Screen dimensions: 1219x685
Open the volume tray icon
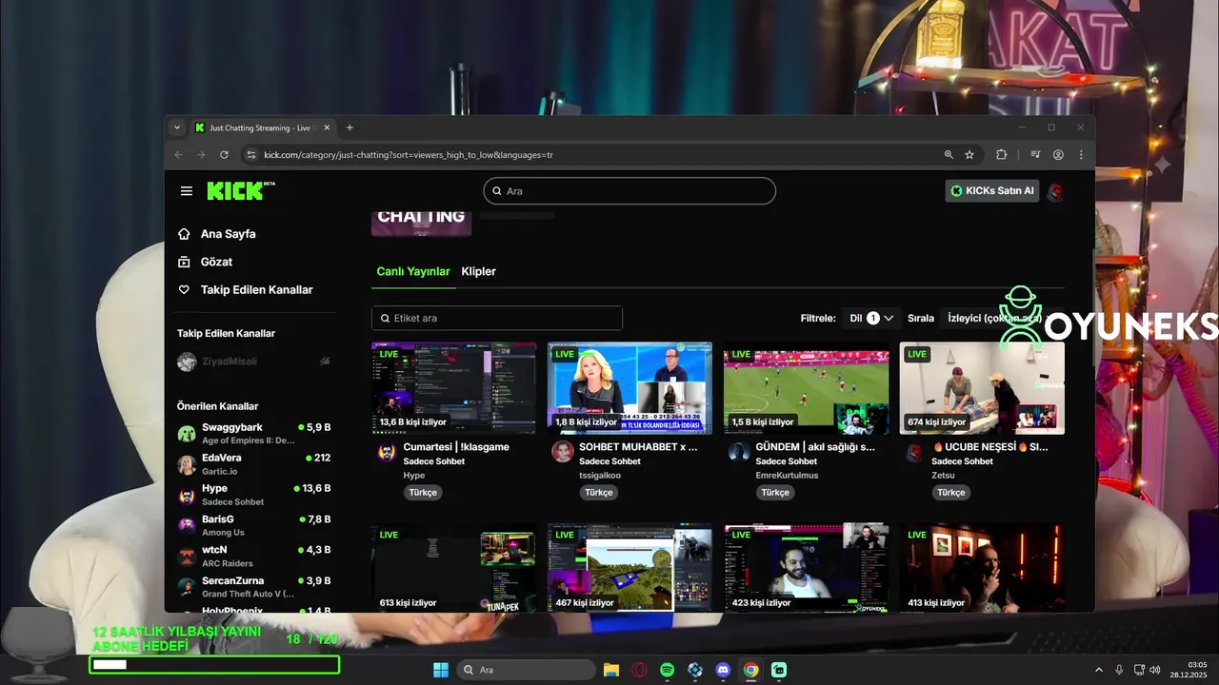[1154, 670]
